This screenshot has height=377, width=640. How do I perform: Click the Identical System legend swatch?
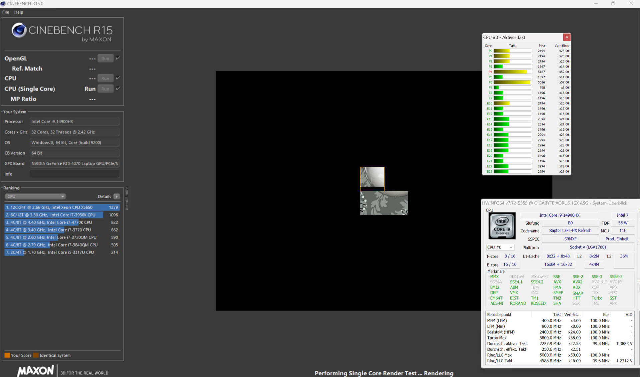coord(36,355)
